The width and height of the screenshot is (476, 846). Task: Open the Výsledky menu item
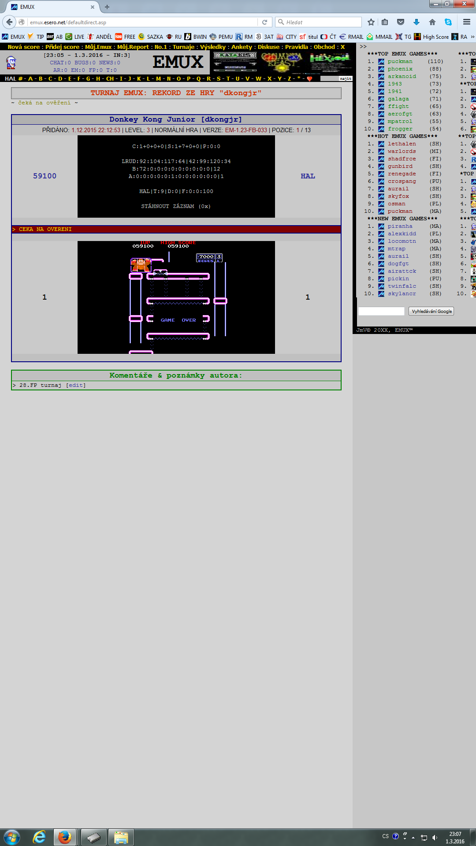click(212, 47)
